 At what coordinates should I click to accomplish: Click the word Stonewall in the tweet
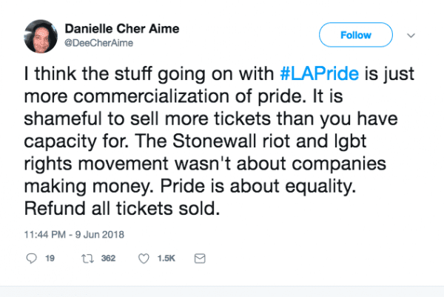tap(215, 141)
